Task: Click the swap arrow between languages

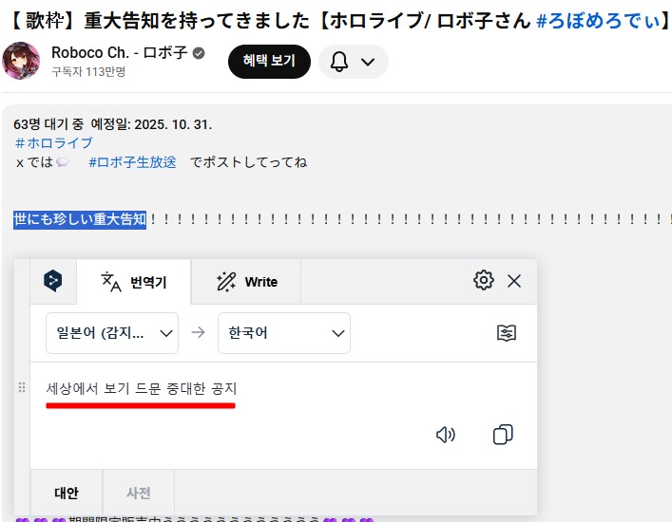Action: [x=198, y=332]
